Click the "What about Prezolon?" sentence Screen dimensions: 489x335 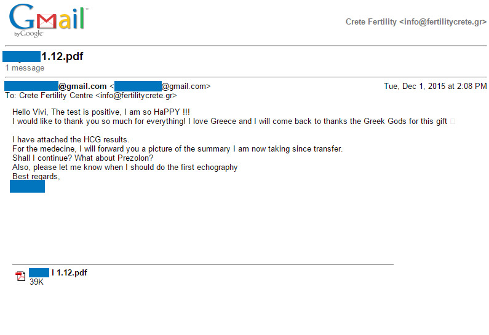tap(114, 158)
